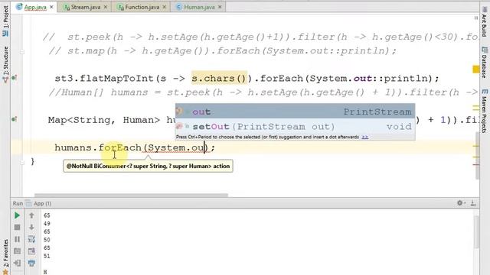Close the Human.java tab
Viewport: 490px width, 275px height.
[220, 7]
